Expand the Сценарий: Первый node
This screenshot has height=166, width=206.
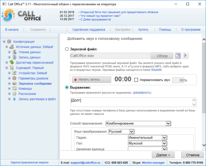click(x=7, y=68)
